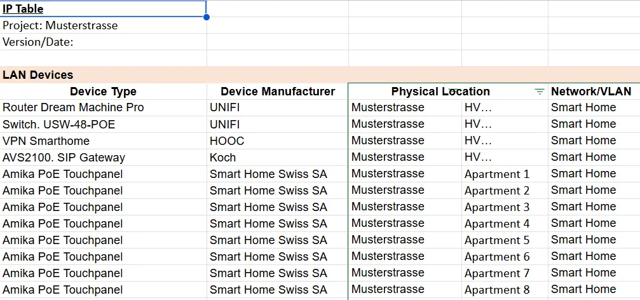The image size is (640, 300).
Task: Open the filter icon beside Network/VLAN header
Action: click(540, 92)
